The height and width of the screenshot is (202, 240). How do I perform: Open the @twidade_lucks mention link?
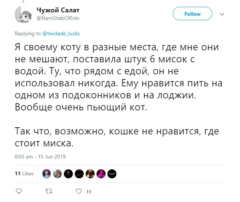[61, 33]
